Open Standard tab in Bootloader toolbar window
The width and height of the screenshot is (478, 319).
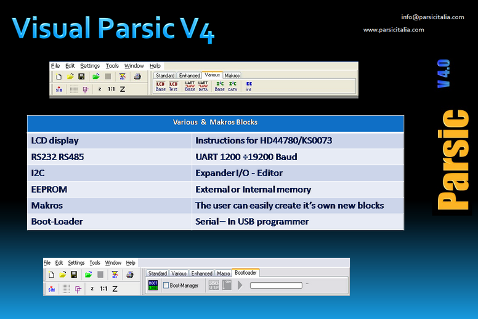tap(158, 273)
